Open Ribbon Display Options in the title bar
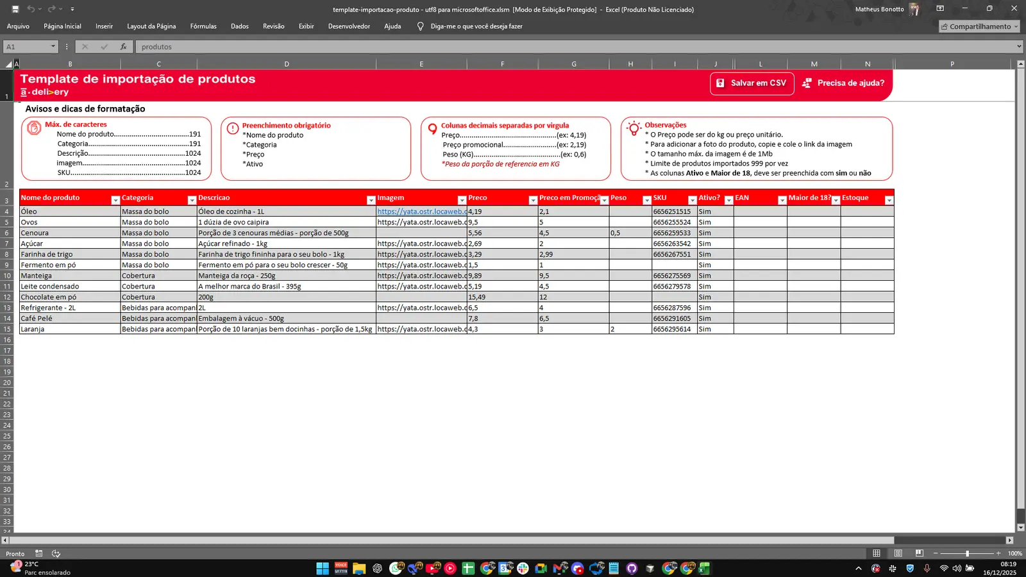Screen dimensions: 1026x577 click(940, 9)
